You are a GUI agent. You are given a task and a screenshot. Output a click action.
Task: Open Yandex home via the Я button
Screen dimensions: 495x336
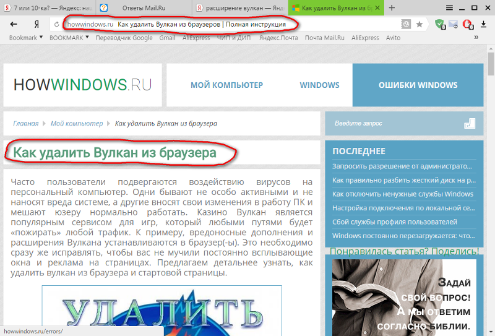coord(37,24)
